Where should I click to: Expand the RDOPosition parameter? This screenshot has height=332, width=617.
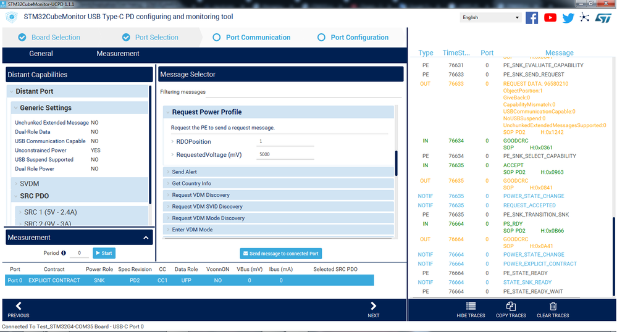[172, 141]
